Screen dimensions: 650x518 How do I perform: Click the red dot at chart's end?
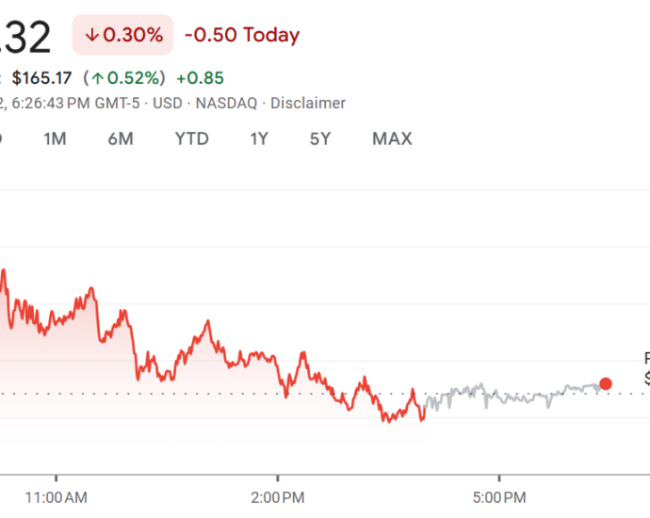point(606,383)
